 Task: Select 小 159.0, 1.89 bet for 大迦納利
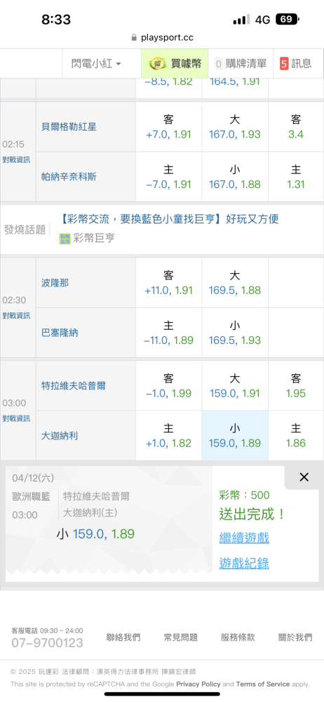pyautogui.click(x=235, y=436)
